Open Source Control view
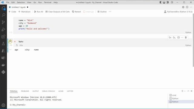The width and height of the screenshot is (194, 109). pos(3,22)
